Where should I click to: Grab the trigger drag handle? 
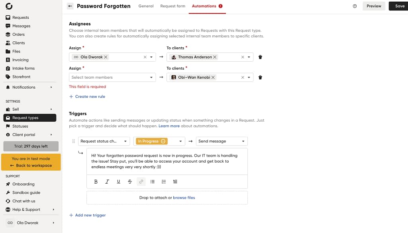pyautogui.click(x=73, y=141)
